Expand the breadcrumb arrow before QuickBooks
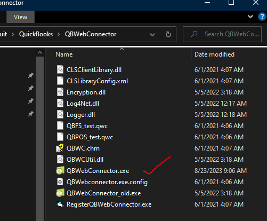 click(x=13, y=34)
